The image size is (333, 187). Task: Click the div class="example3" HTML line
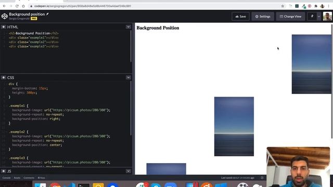point(33,46)
